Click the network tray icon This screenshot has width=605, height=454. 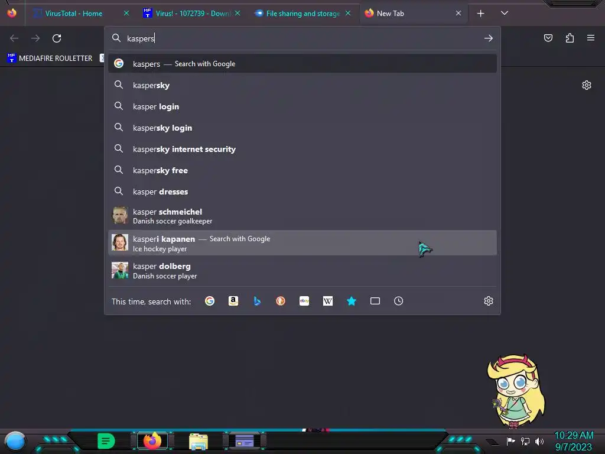coord(525,441)
